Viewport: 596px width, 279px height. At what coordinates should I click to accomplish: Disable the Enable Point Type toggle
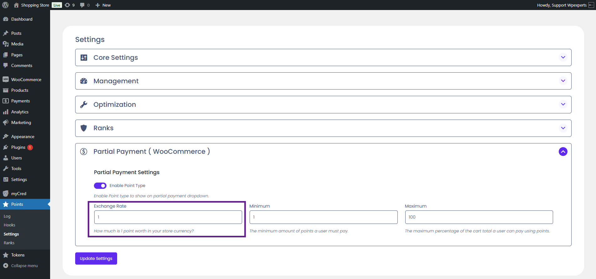pos(100,186)
